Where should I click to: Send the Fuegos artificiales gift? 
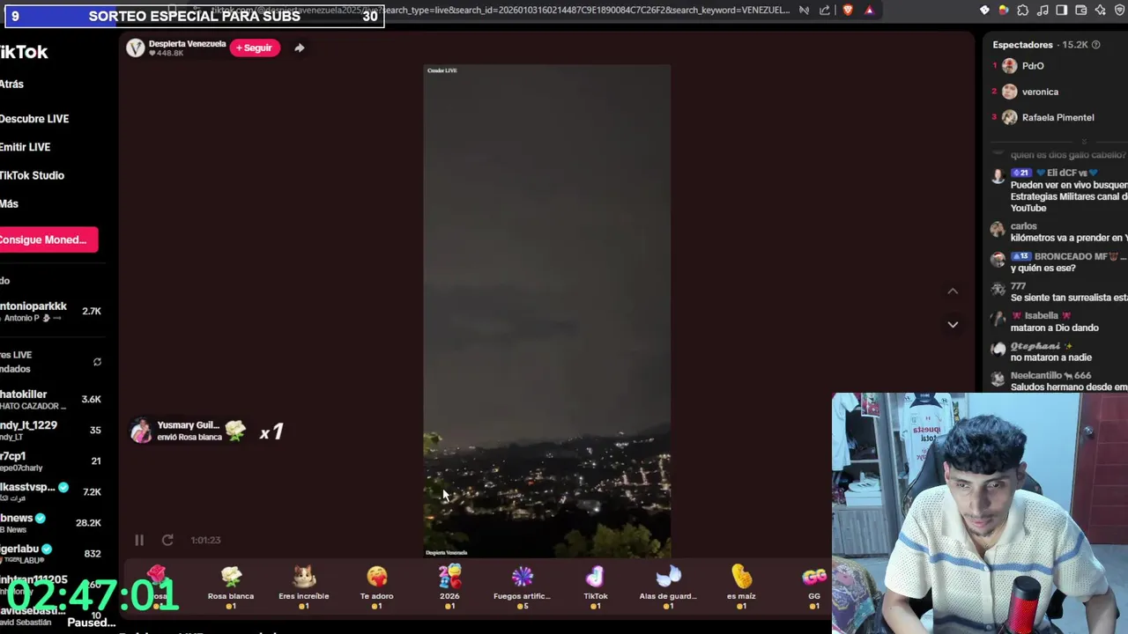coord(523,587)
